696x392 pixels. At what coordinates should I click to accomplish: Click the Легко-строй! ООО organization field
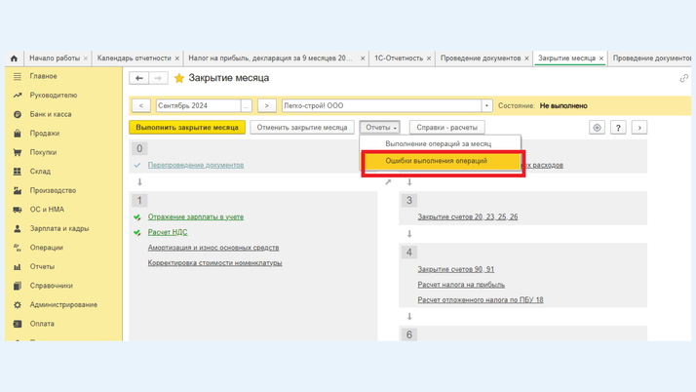[x=382, y=105]
